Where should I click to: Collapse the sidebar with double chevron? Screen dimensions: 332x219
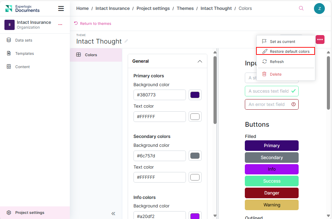click(x=113, y=214)
